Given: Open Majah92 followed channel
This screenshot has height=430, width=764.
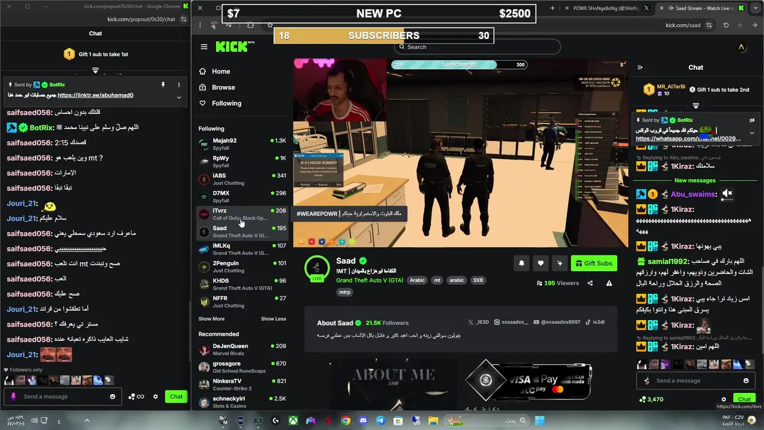Looking at the screenshot, I should pos(242,144).
